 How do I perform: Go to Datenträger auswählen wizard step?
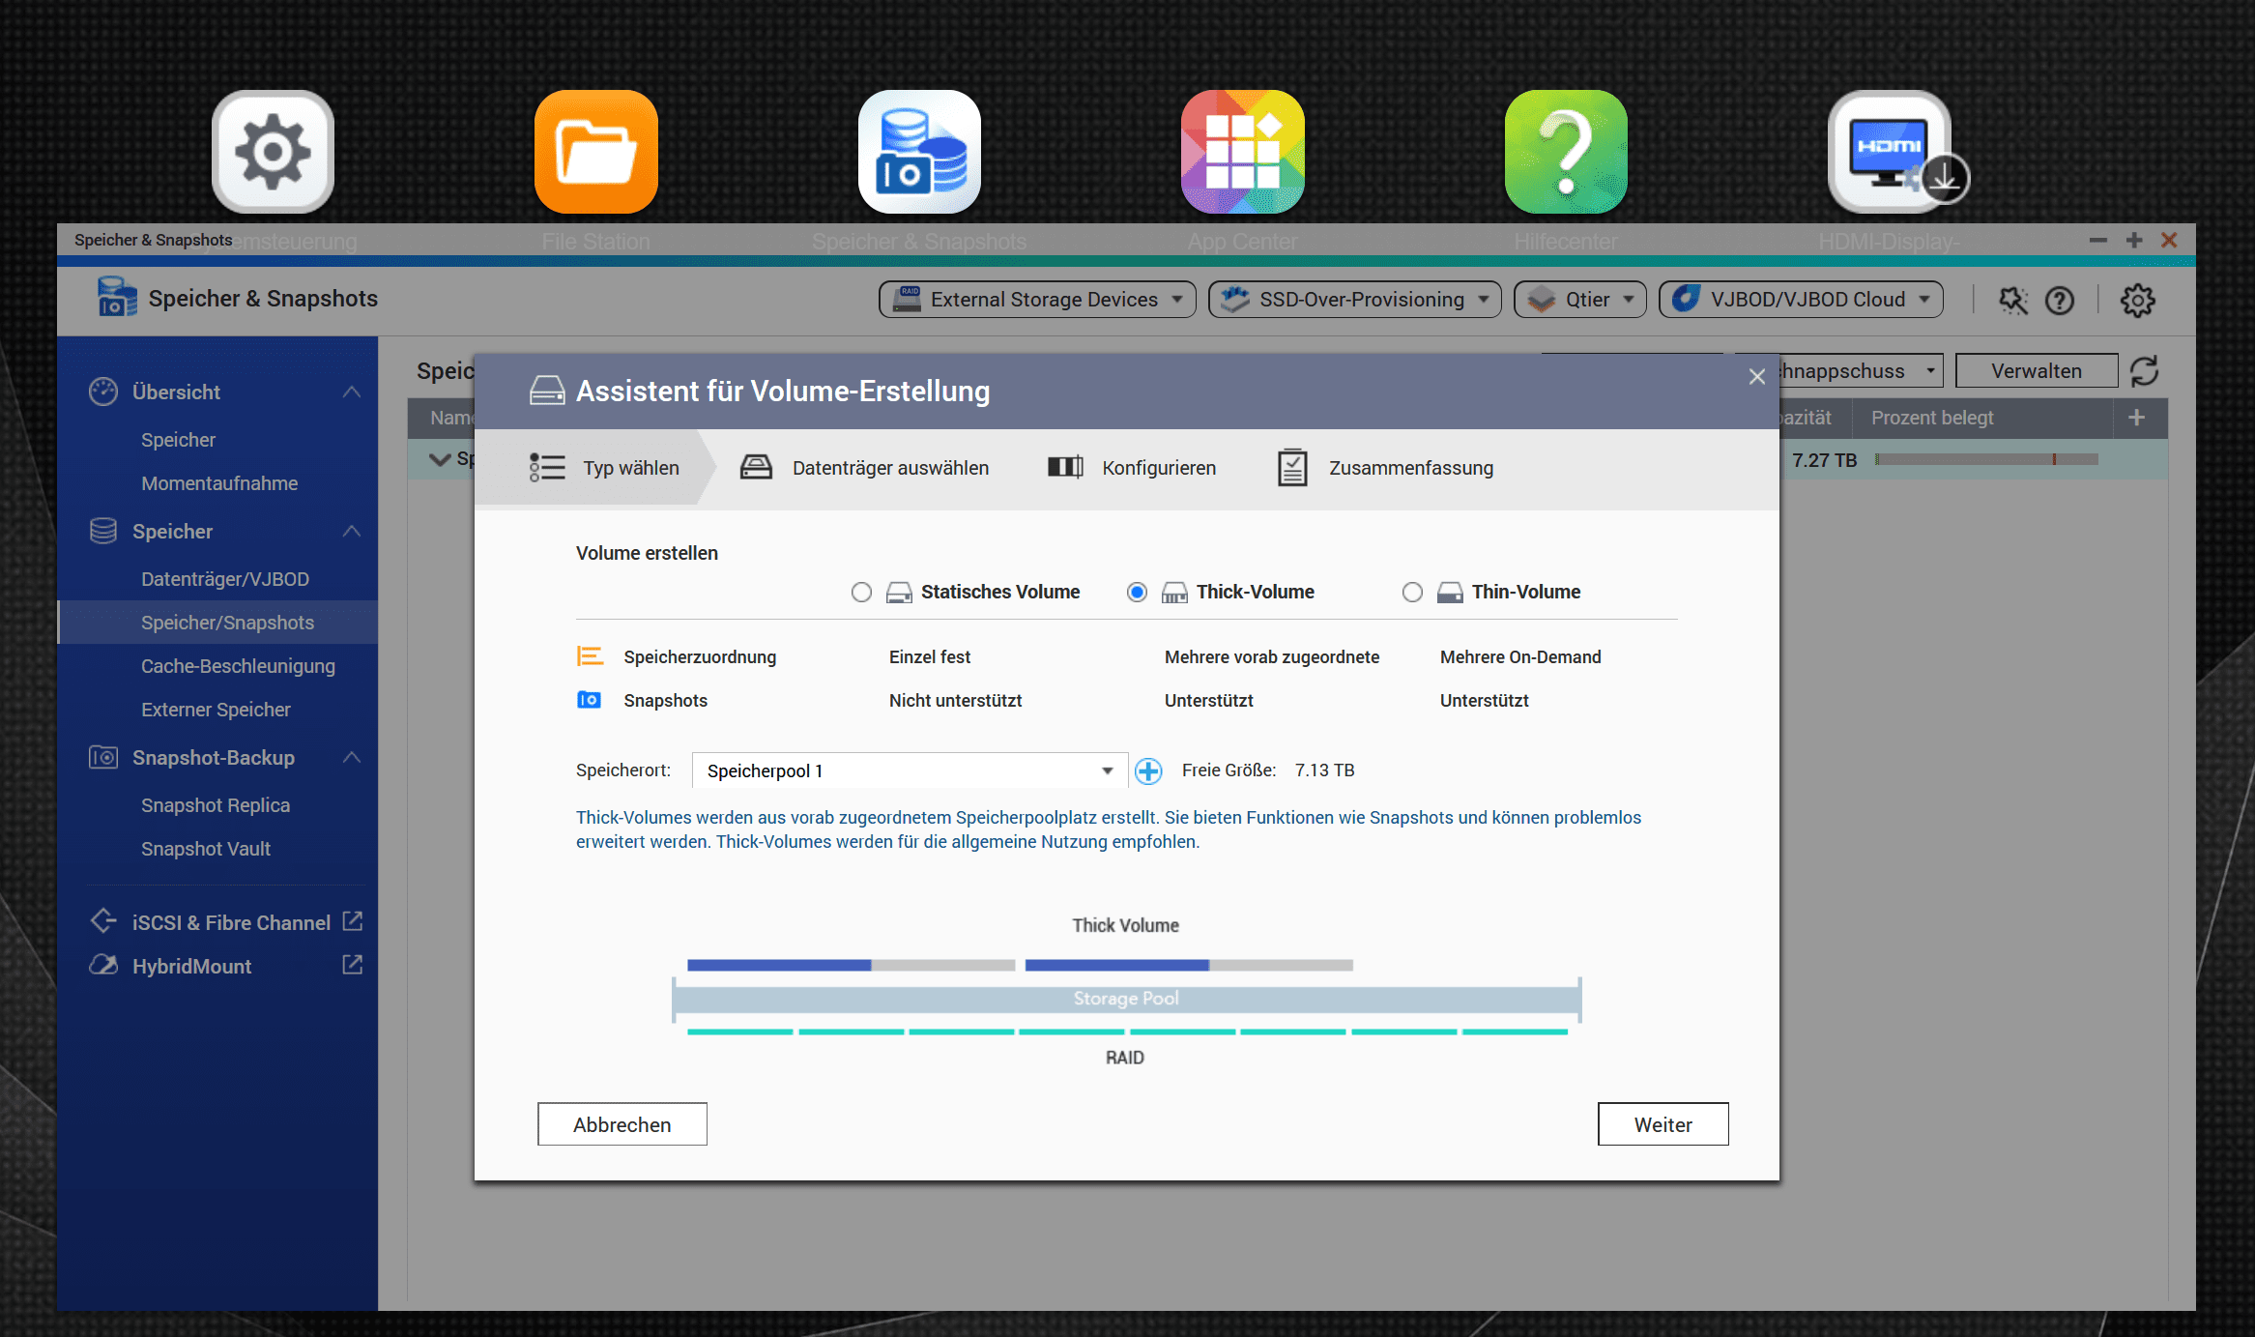[x=864, y=468]
